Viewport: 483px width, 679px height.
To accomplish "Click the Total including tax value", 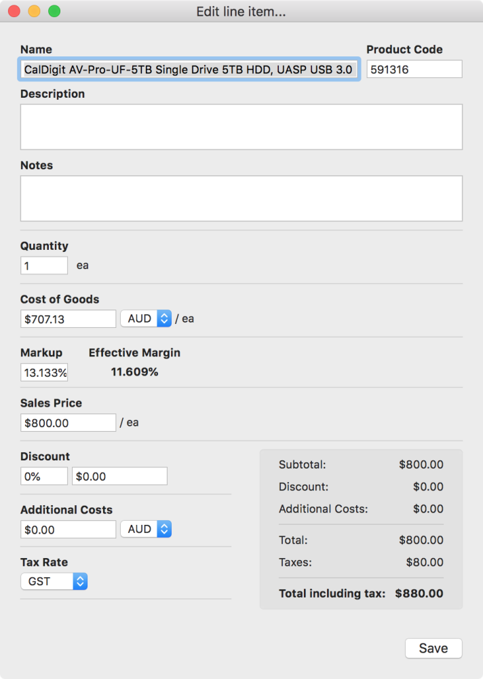I will coord(419,593).
